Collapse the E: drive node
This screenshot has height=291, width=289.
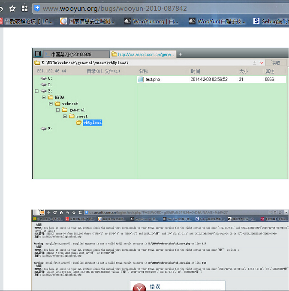point(36,91)
